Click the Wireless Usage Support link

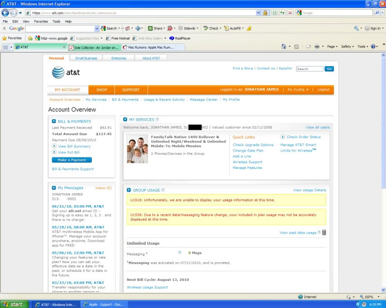click(147, 287)
